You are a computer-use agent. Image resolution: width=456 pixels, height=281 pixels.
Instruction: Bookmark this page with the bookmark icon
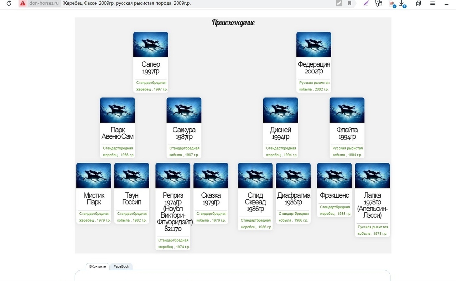coord(349,3)
